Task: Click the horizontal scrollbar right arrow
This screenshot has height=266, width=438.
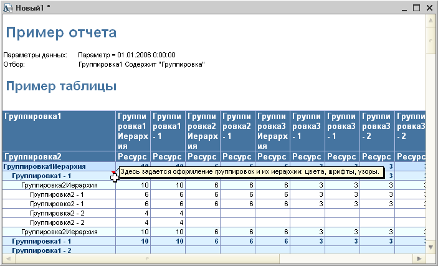Action: (420, 259)
